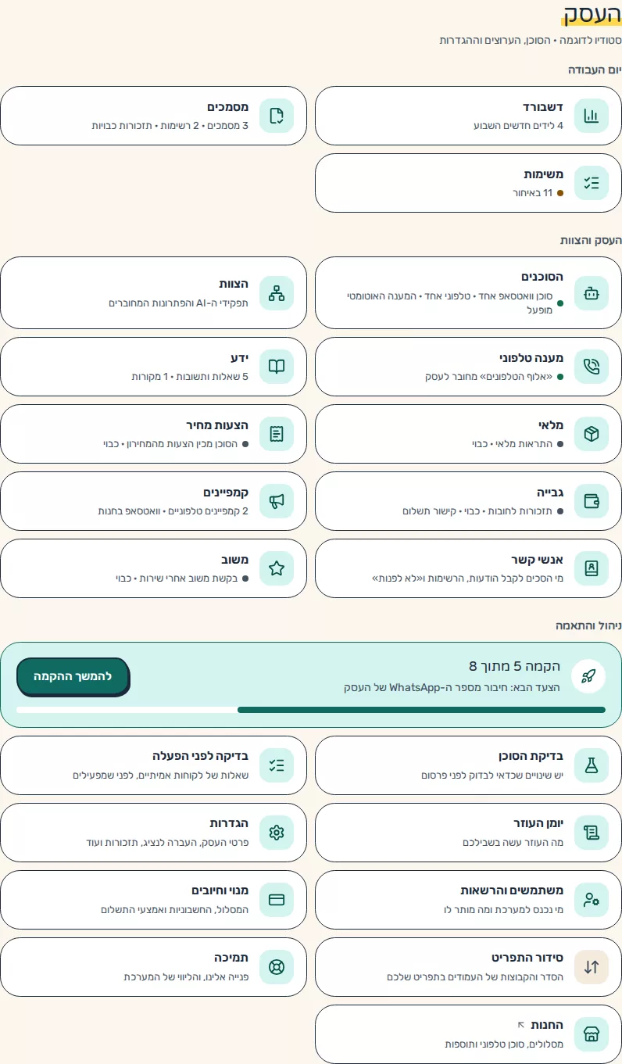This screenshot has width=622, height=1064.
Task: Click the 'העסק' page title
Action: tap(592, 14)
